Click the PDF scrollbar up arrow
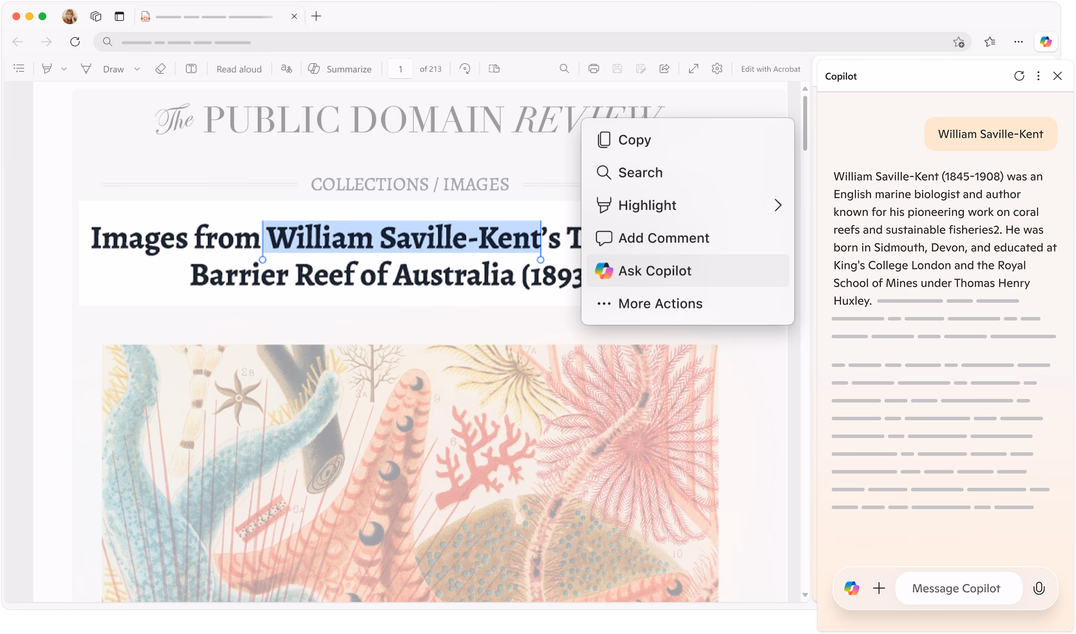This screenshot has height=634, width=1076. 805,88
